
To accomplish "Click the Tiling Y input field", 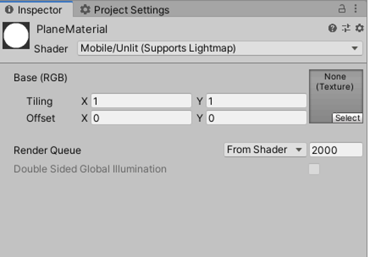I will [x=256, y=101].
